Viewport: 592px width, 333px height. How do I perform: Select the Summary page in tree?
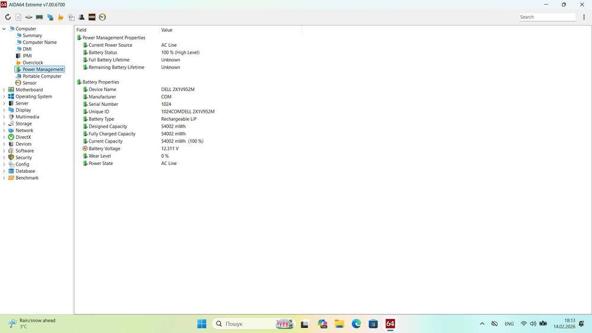pos(32,35)
